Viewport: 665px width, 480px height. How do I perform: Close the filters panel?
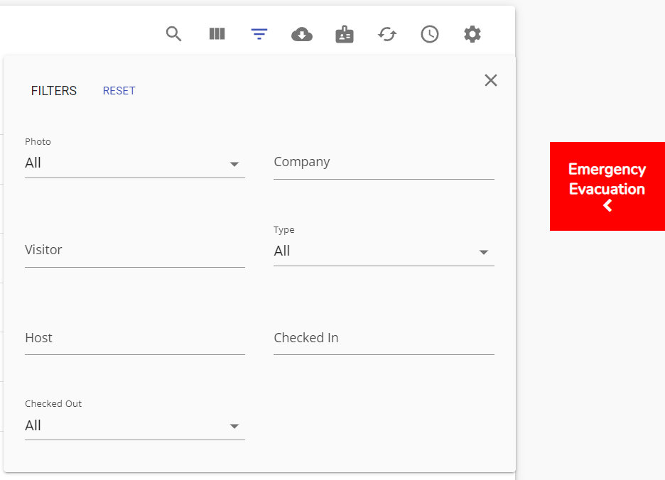(x=490, y=80)
